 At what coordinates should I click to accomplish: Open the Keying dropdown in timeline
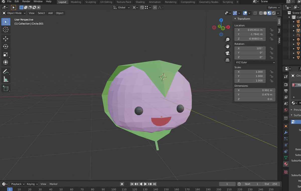32,184
